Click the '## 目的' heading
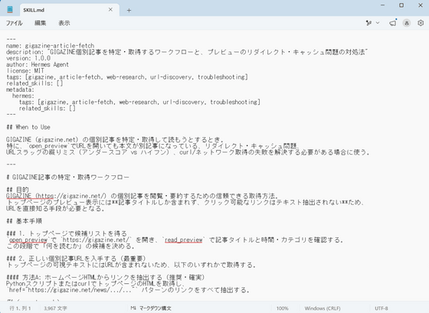The width and height of the screenshot is (429, 313). [17, 190]
